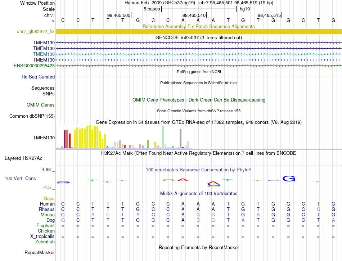Click the PhyloP upper value 4.88

coord(46,170)
